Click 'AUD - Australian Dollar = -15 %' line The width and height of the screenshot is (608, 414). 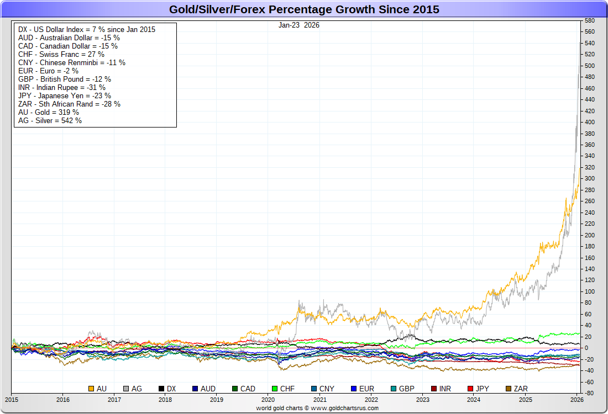pyautogui.click(x=69, y=38)
